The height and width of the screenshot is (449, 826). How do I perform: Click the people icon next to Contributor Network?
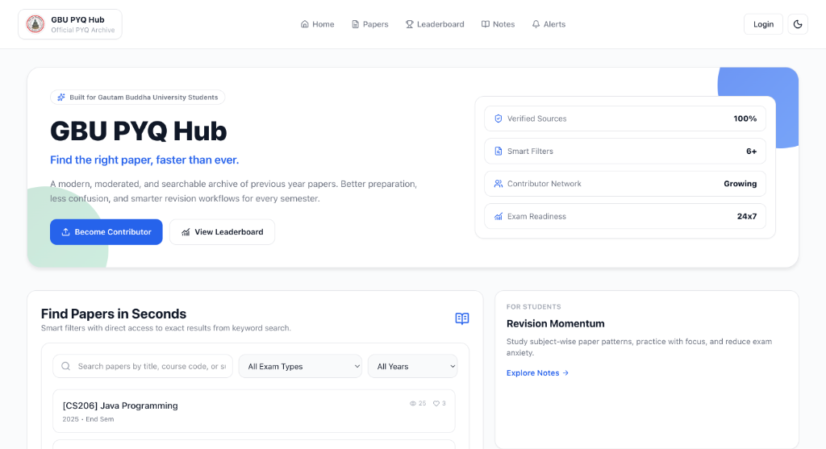[499, 185]
